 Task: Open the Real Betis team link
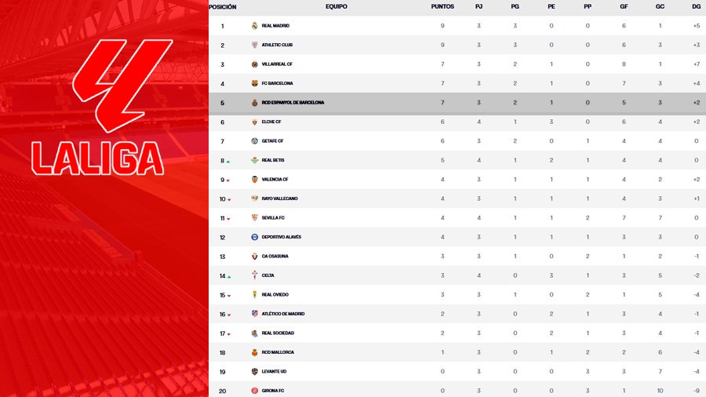pyautogui.click(x=273, y=160)
